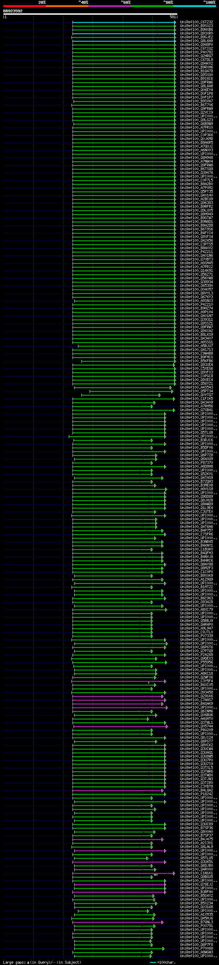This screenshot has height=965, width=219.
Task: Select hit label UniRef100_B4J475
Action: pyautogui.click(x=196, y=839)
